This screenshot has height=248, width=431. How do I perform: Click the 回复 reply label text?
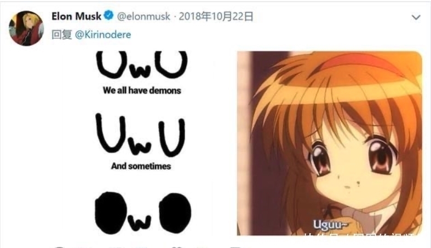[x=61, y=35]
